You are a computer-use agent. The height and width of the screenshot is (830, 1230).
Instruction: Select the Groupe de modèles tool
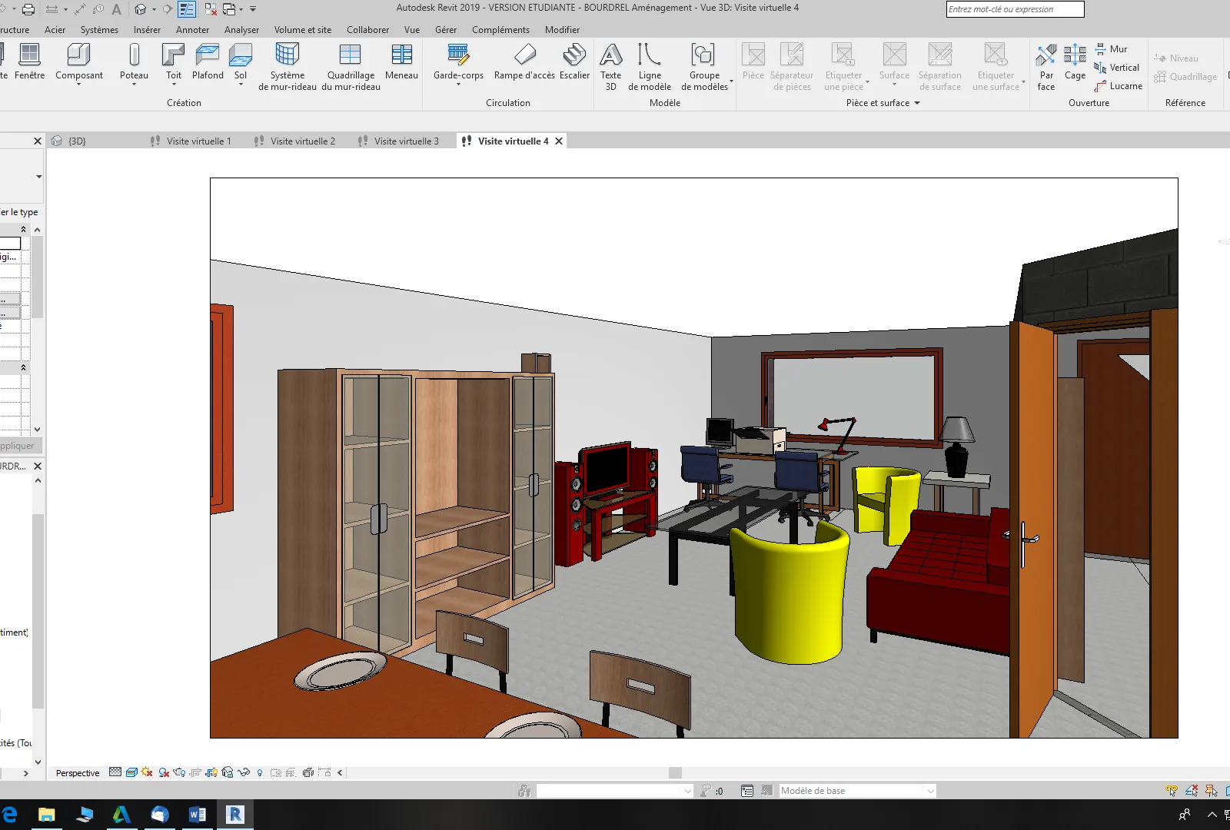[x=704, y=67]
